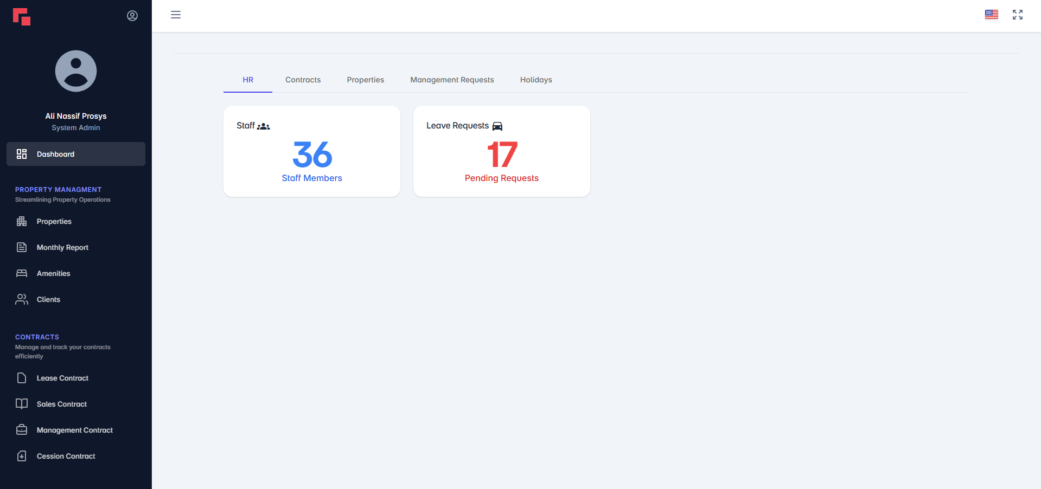1041x489 pixels.
Task: Switch to the Contracts tab
Action: [x=303, y=80]
